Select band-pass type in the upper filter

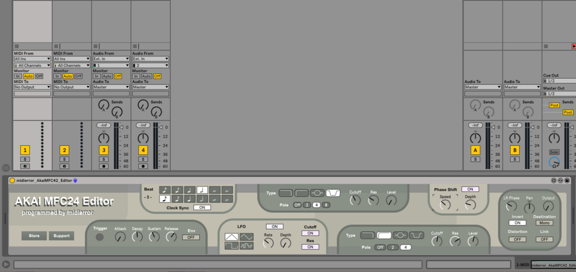(x=318, y=193)
